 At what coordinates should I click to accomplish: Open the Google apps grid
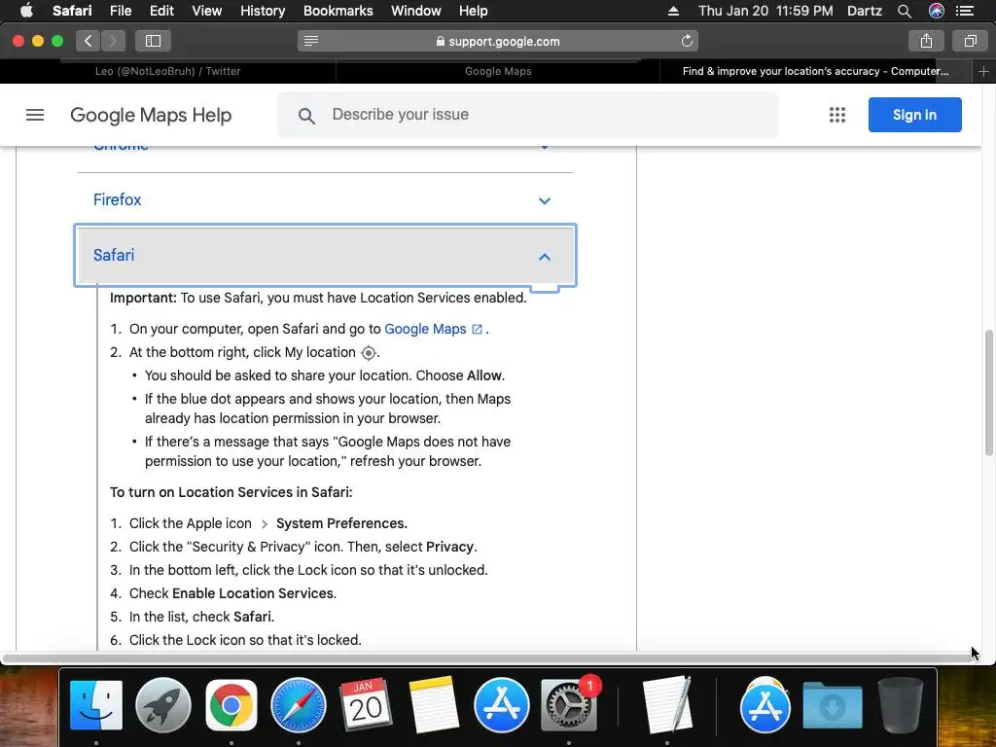coord(837,115)
